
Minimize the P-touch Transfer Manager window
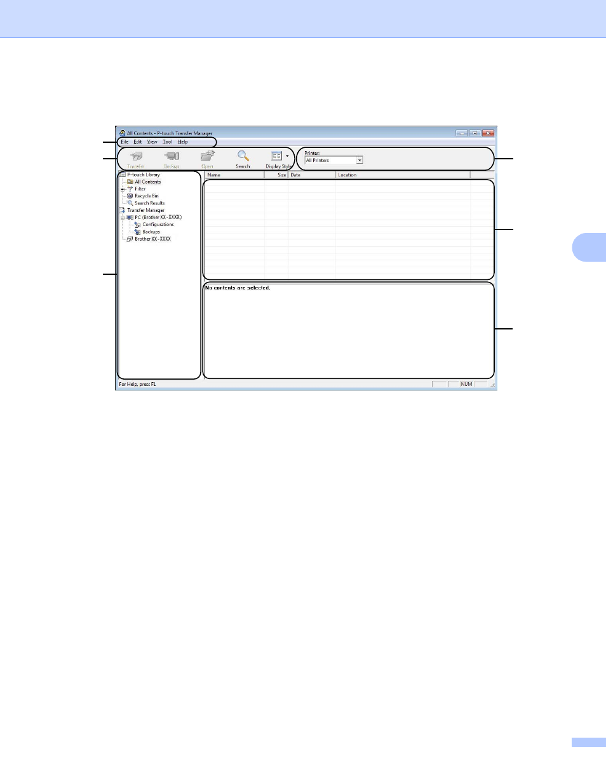462,133
